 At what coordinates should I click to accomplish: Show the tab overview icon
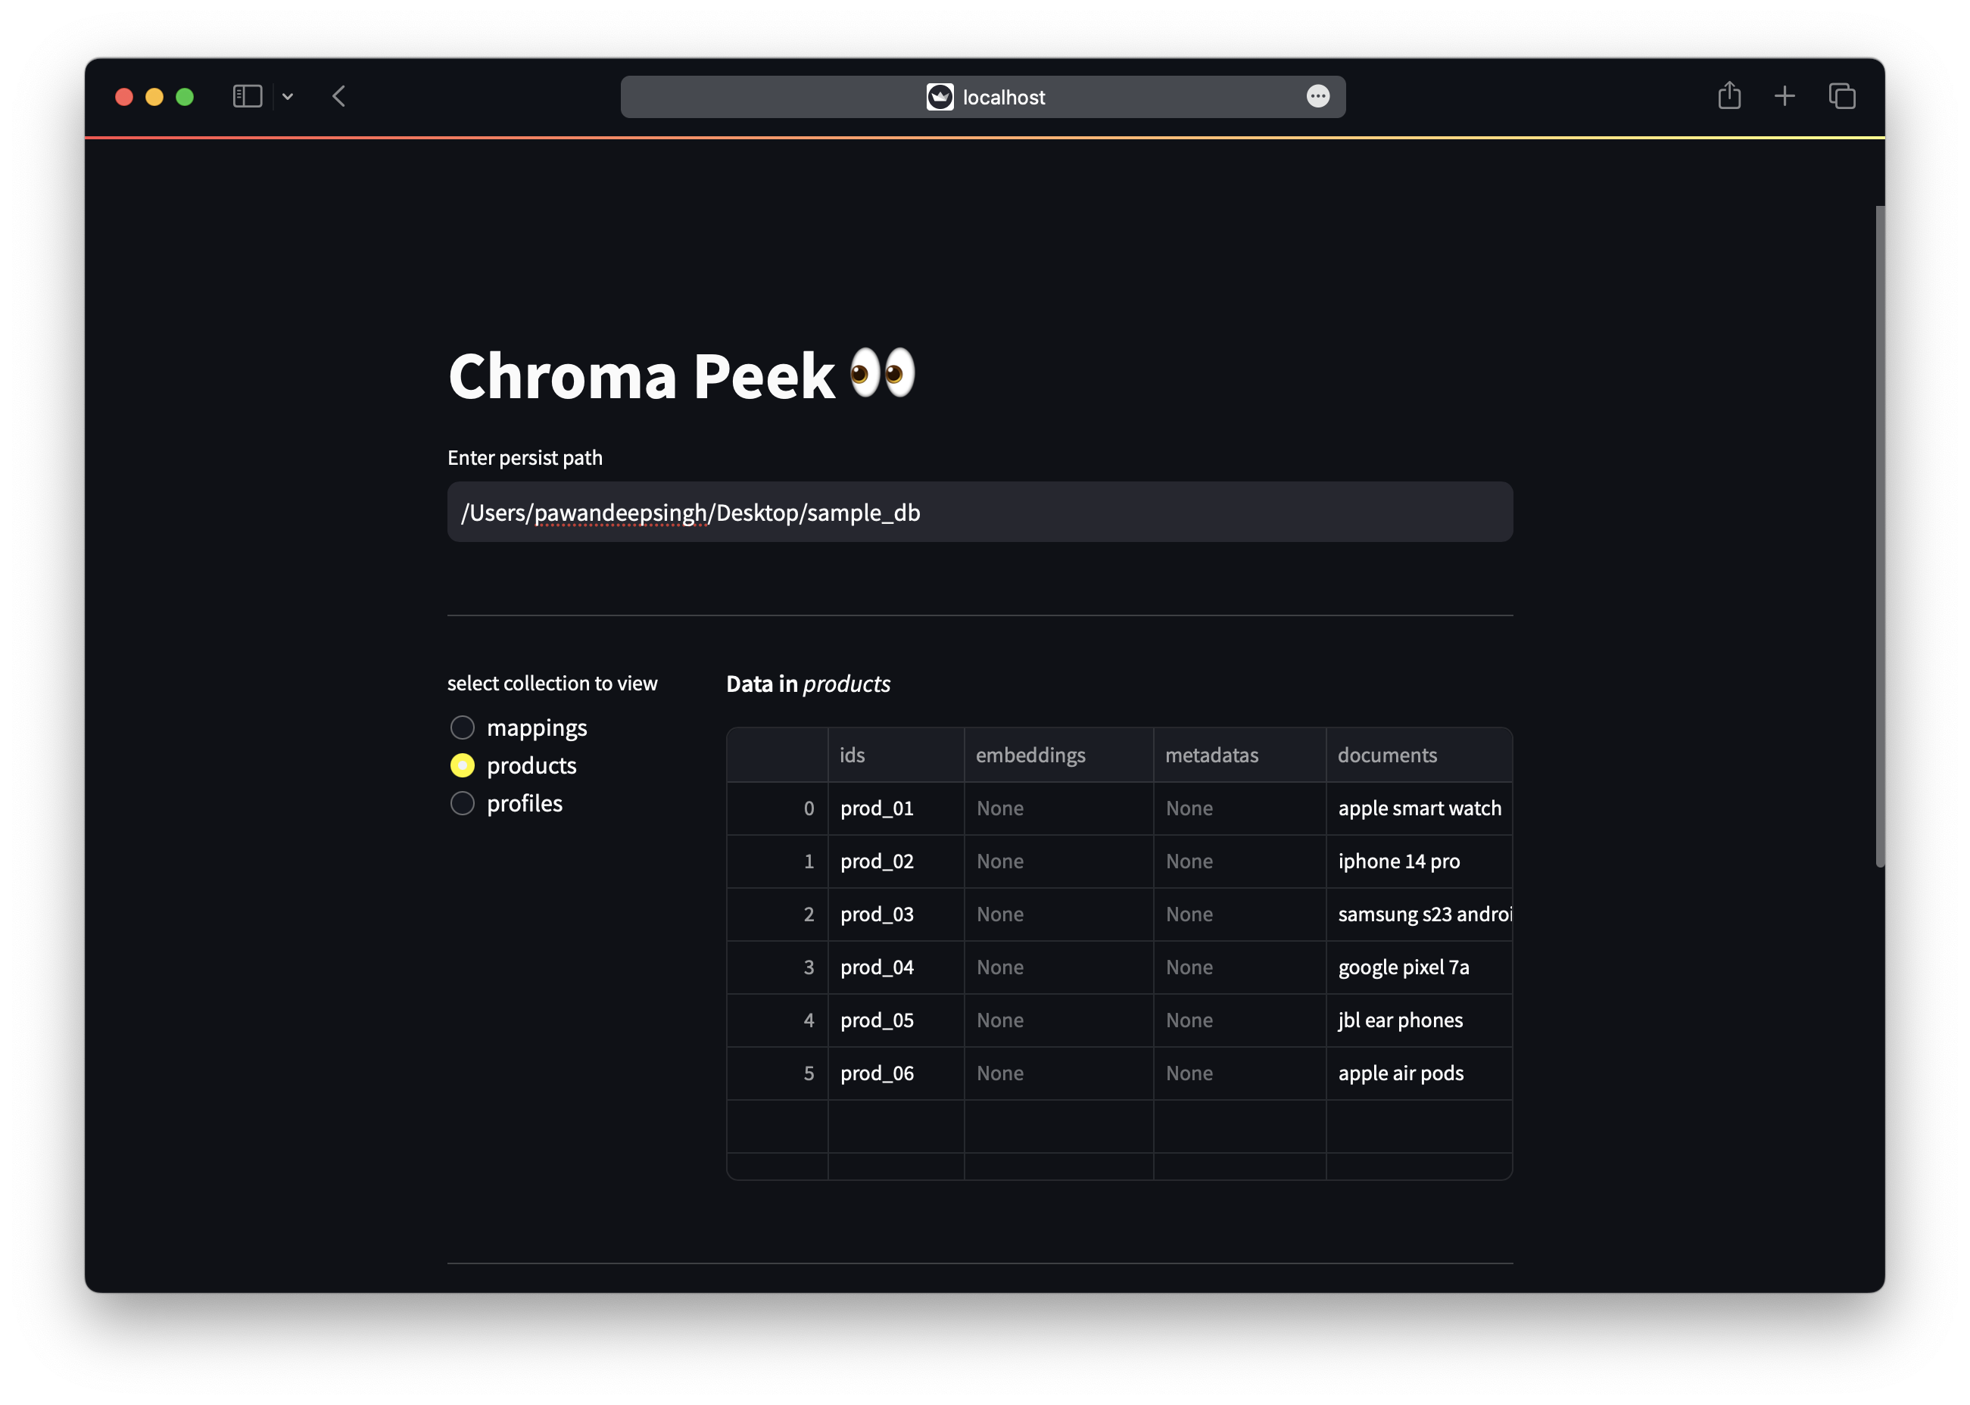[x=1842, y=96]
